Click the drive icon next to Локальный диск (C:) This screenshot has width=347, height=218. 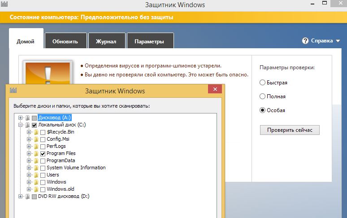pos(28,125)
